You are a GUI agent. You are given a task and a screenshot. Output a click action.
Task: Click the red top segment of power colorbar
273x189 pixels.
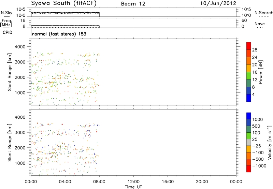pyautogui.click(x=249, y=46)
